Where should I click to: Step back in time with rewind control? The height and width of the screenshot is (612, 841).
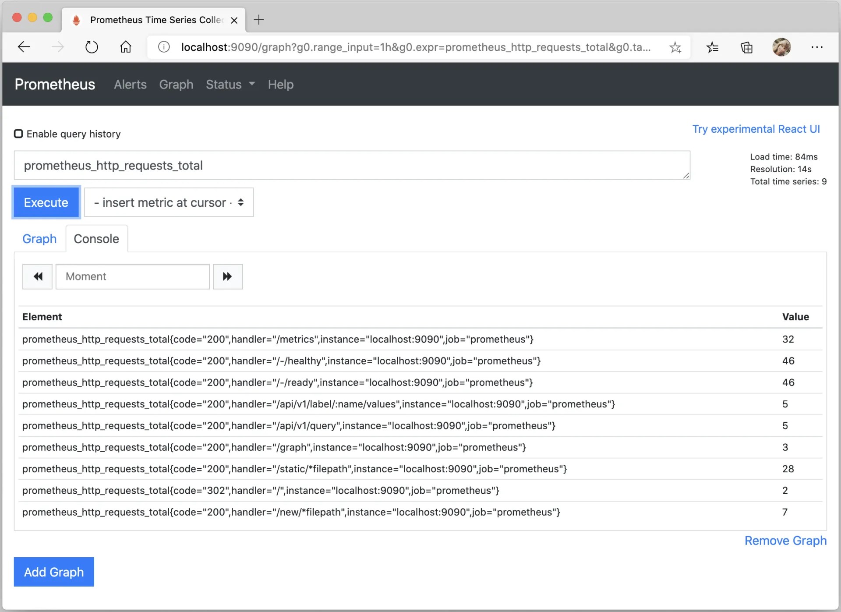(x=37, y=276)
